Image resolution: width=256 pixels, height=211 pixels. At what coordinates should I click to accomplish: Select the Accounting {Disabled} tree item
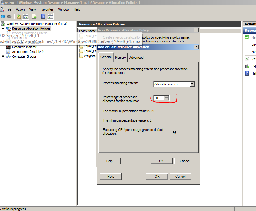(28, 52)
